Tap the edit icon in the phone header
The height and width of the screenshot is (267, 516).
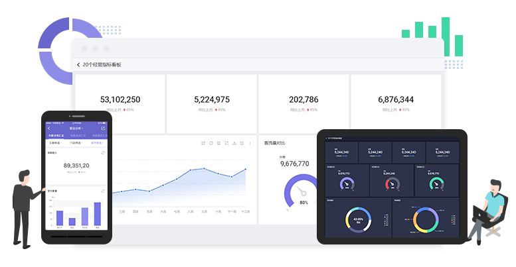click(103, 128)
